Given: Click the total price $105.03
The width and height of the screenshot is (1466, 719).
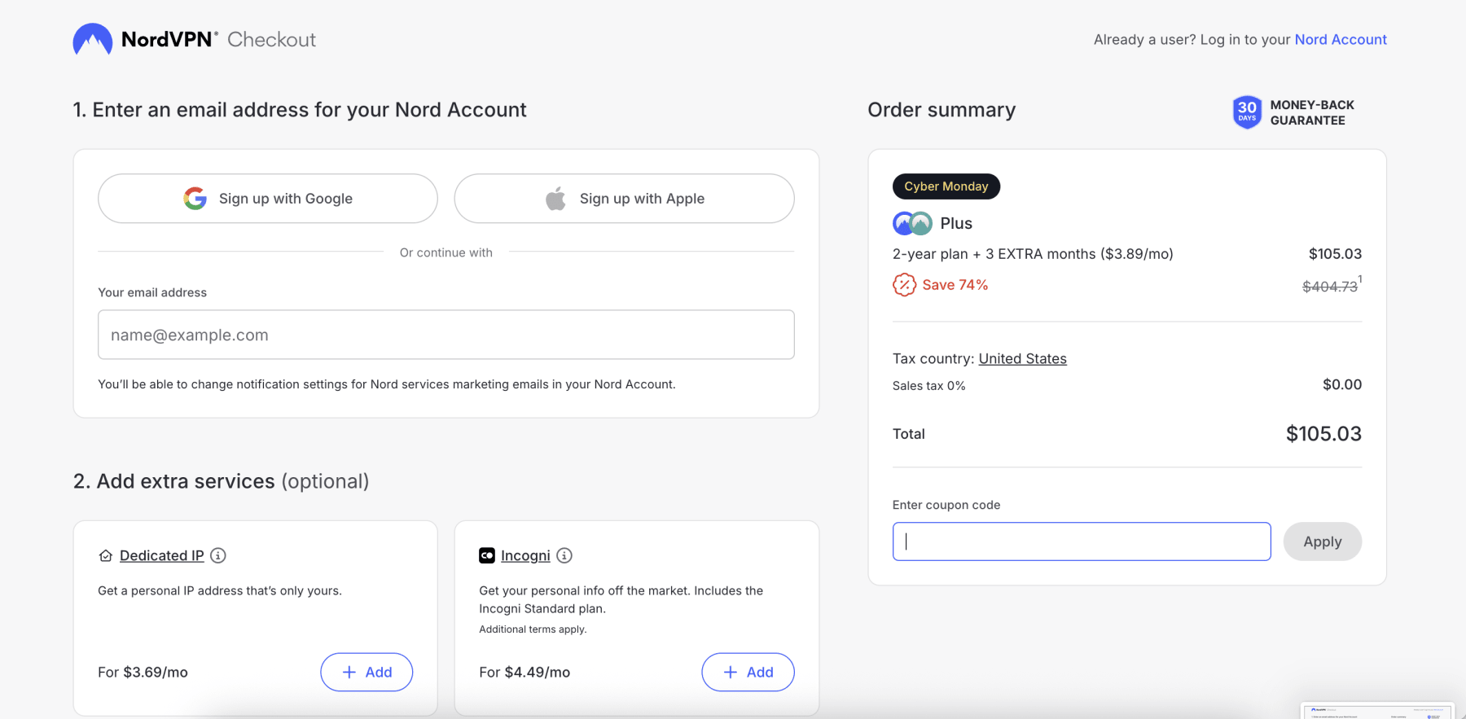Looking at the screenshot, I should click(x=1323, y=434).
